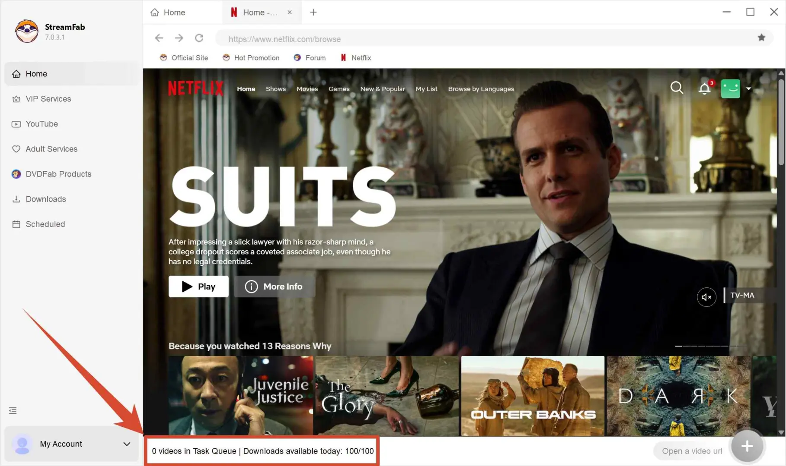
Task: Open The Glory thumbnail
Action: (387, 396)
